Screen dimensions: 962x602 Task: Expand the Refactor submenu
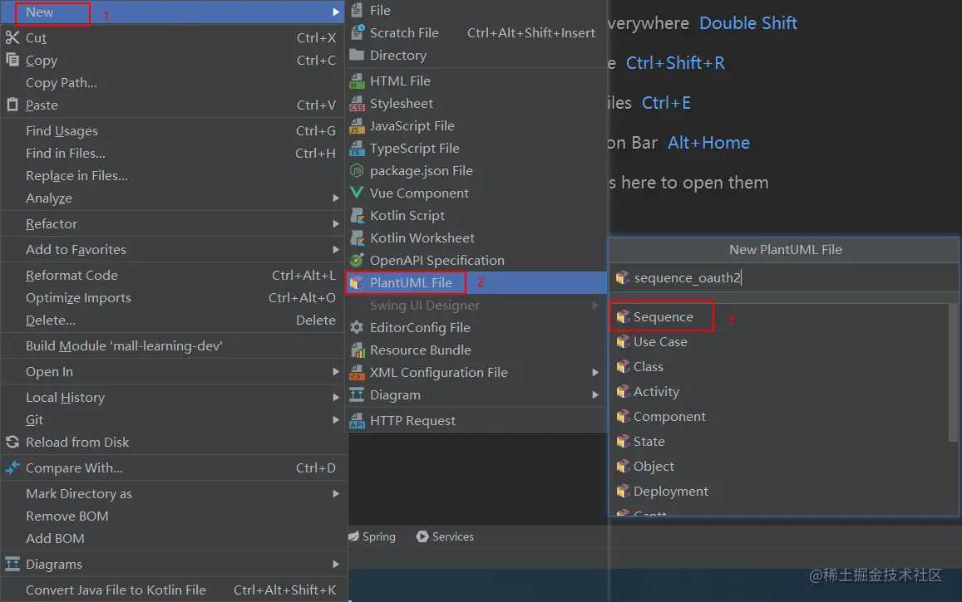click(52, 223)
